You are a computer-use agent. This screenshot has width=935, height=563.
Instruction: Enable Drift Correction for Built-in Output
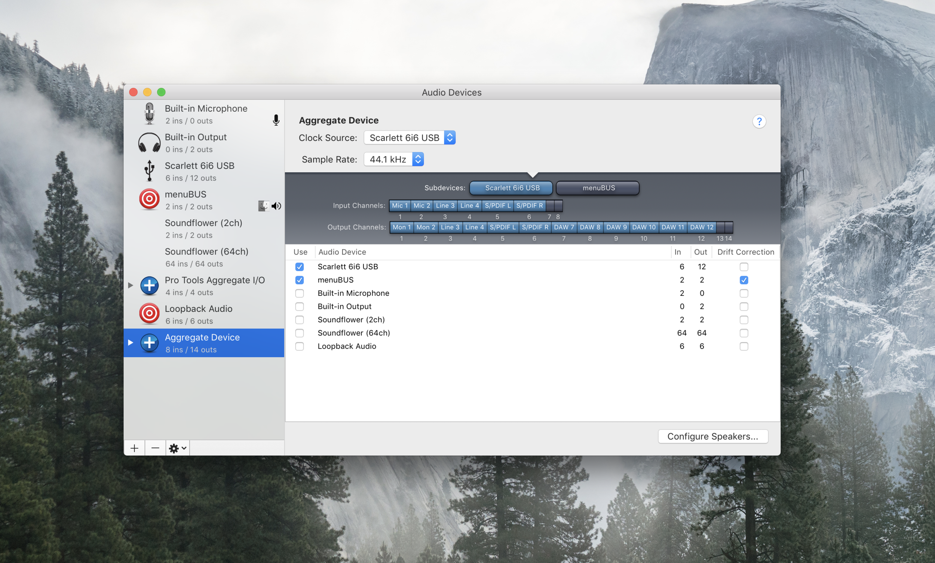(744, 306)
